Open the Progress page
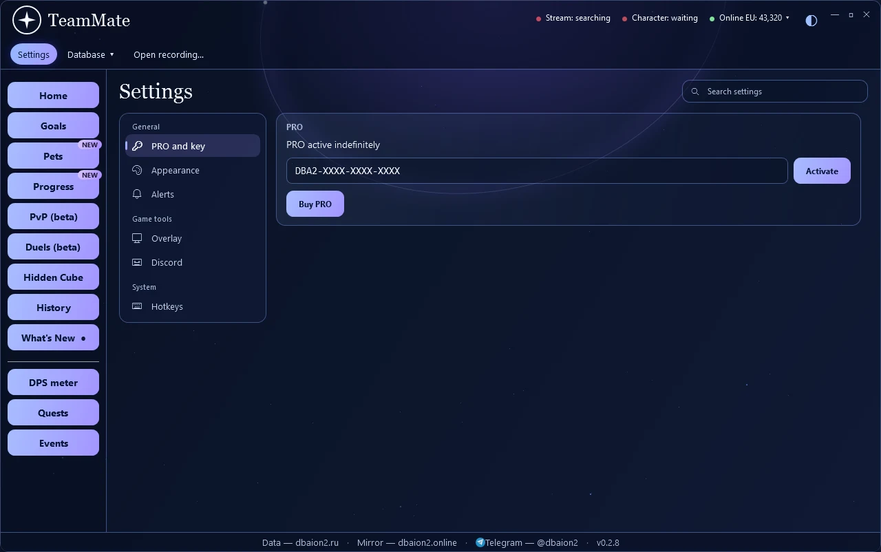 point(53,187)
